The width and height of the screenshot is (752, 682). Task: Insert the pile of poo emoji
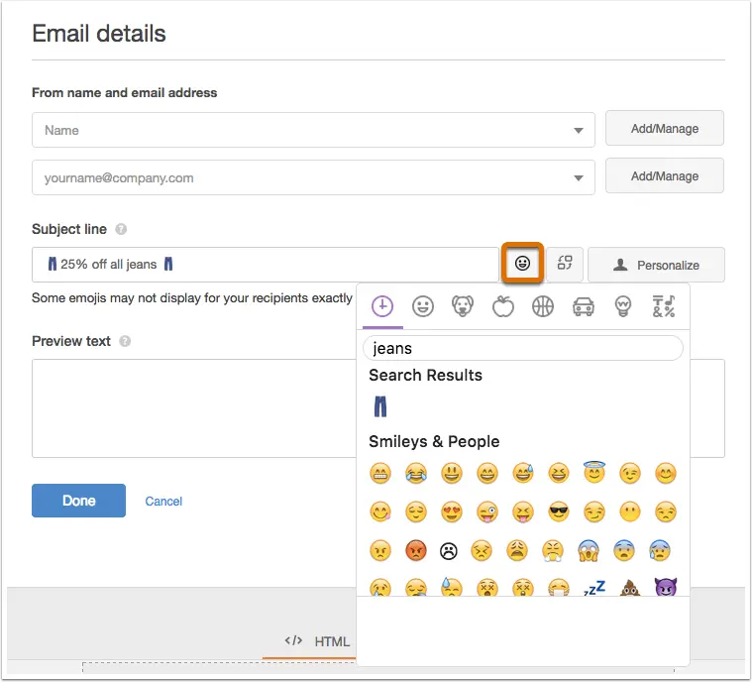click(630, 588)
